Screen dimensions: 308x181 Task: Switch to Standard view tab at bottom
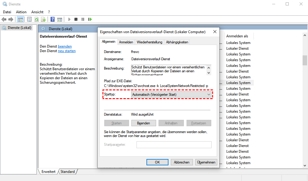click(x=68, y=172)
